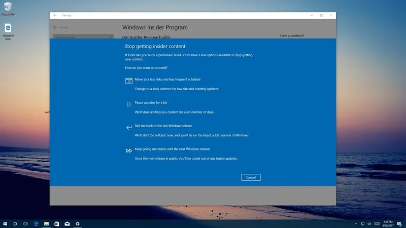Open the Mail app on taskbar
This screenshot has width=406, height=228.
click(67, 224)
